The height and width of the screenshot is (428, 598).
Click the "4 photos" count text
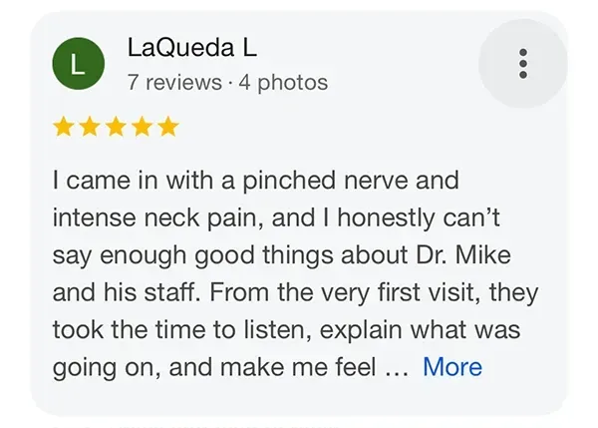pos(283,82)
